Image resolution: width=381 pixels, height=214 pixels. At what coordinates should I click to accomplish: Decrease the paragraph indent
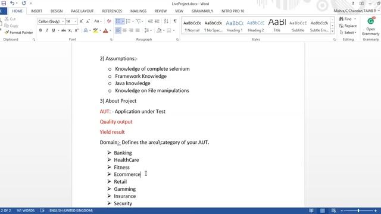[151, 21]
